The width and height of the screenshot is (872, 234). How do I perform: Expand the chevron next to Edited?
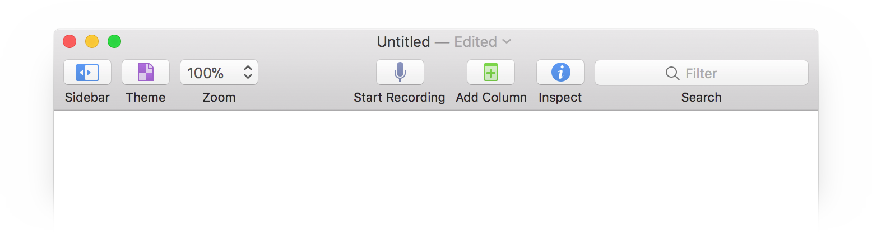(507, 41)
